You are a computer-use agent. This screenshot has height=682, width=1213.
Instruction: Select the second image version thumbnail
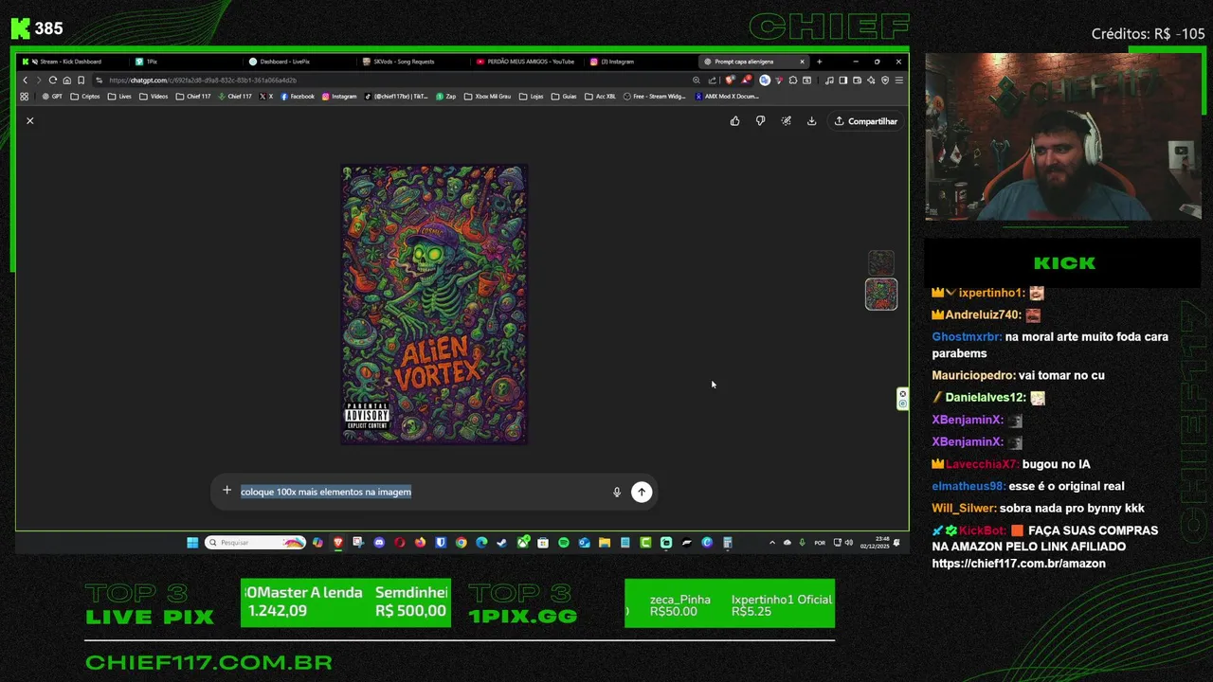(x=881, y=295)
